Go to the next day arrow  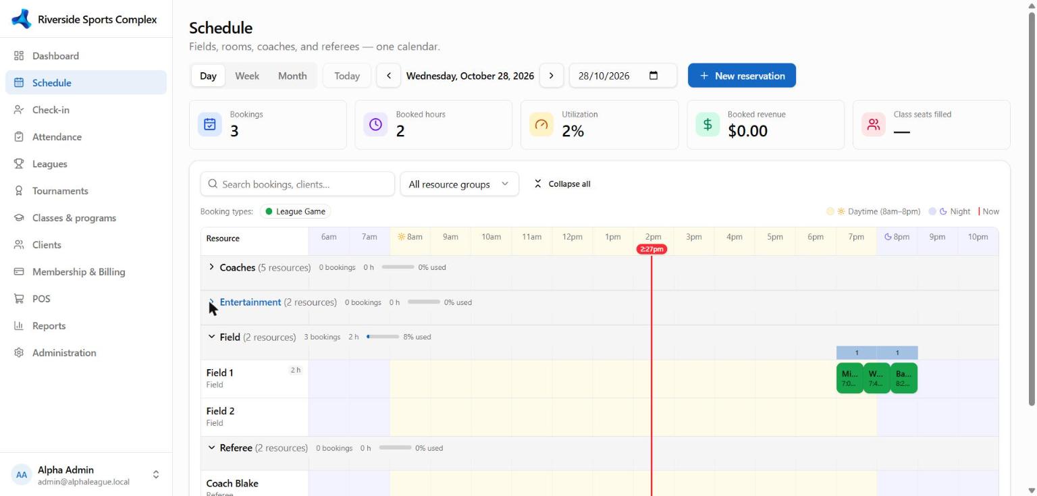(x=552, y=76)
